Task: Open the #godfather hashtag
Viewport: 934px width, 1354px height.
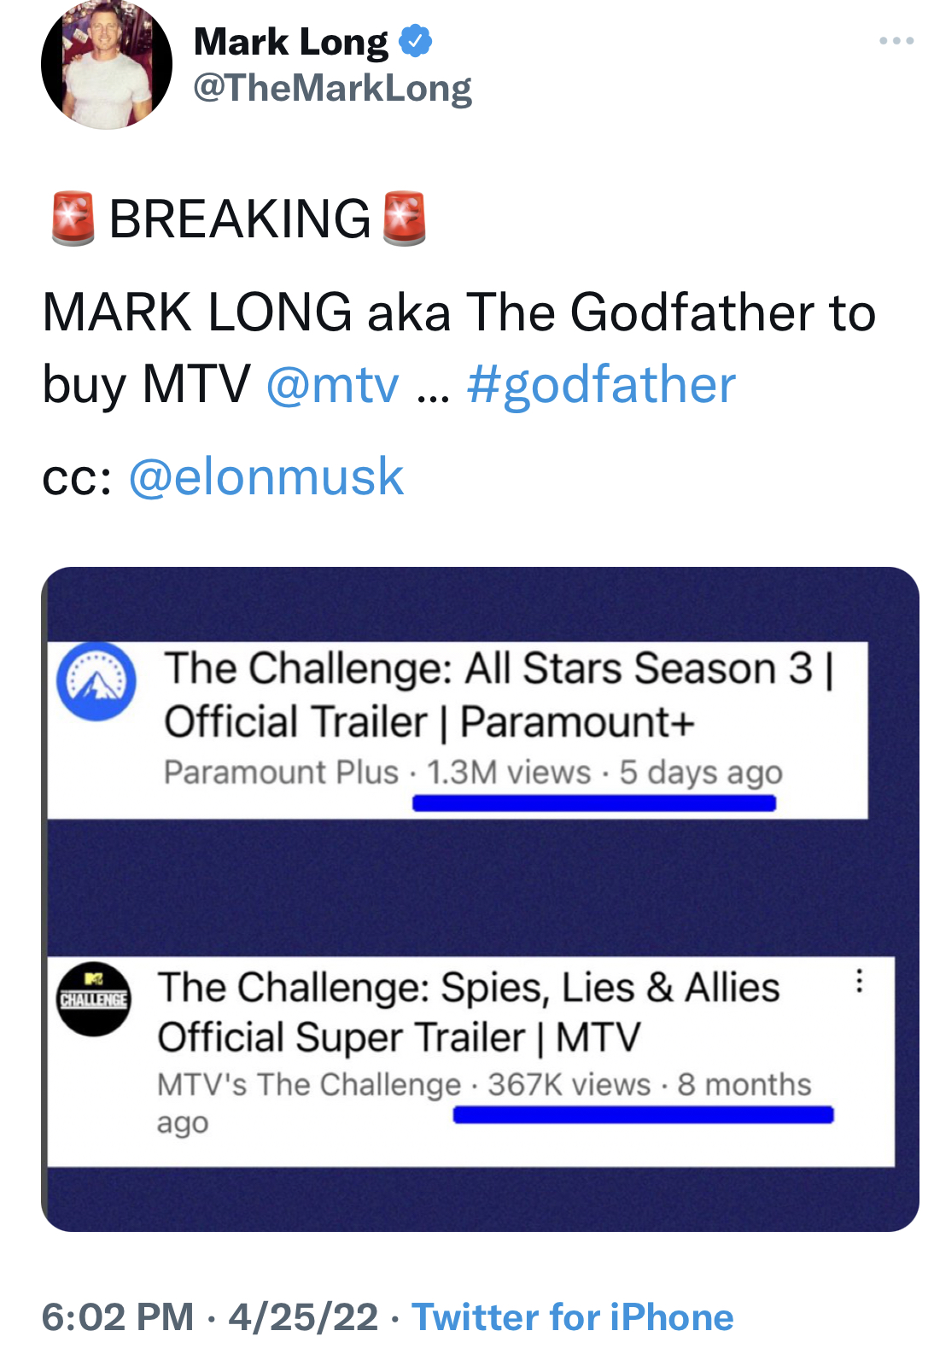Action: [x=601, y=385]
